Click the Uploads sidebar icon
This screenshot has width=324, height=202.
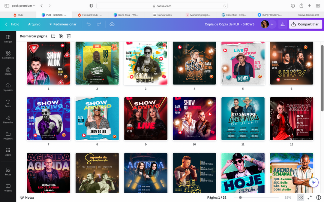click(x=8, y=87)
